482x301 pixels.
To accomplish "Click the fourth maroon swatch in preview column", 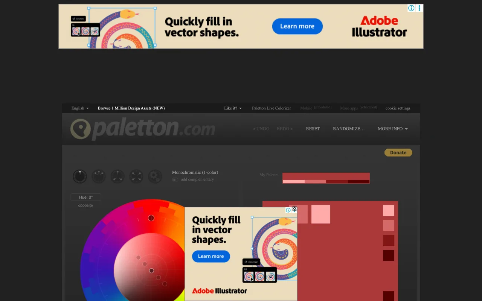I will tap(389, 255).
